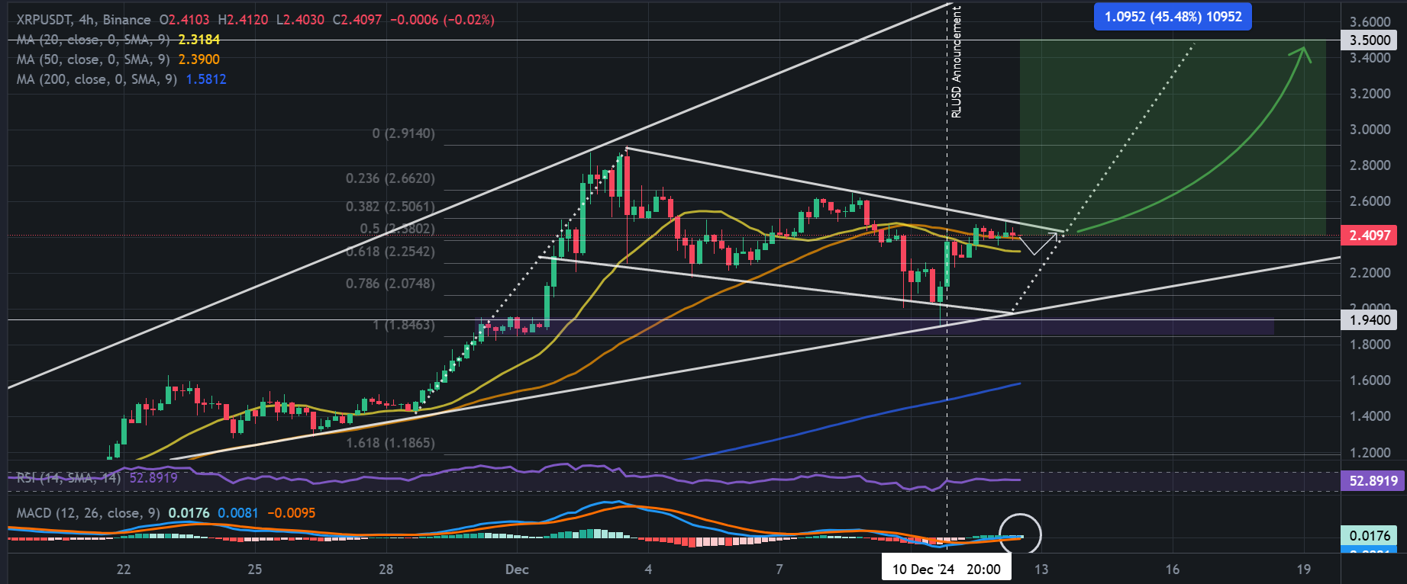
Task: Click the Fib 0.618 (2.2542) level label
Action: point(390,252)
